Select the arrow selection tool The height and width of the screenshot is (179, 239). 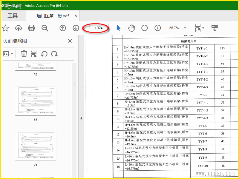click(x=118, y=28)
